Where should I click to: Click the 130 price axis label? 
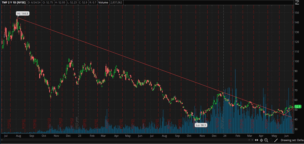coord(297,32)
